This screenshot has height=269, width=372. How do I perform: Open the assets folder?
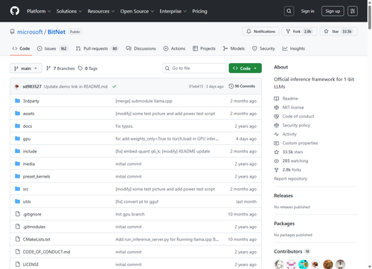coord(28,114)
